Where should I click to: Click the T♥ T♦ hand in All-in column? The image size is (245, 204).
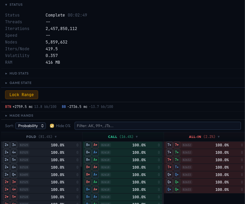[x=173, y=167]
